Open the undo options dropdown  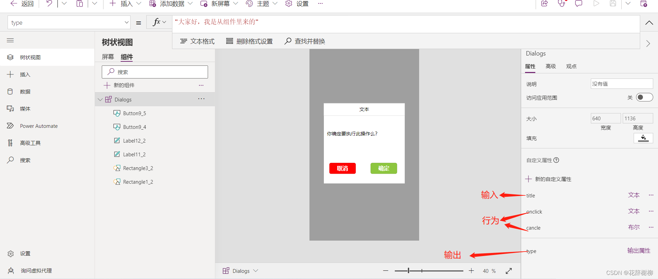tap(64, 3)
